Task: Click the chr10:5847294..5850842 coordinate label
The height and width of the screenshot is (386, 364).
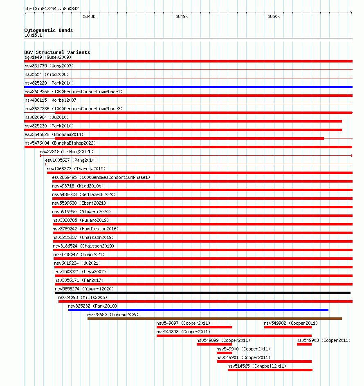Action: coord(52,9)
